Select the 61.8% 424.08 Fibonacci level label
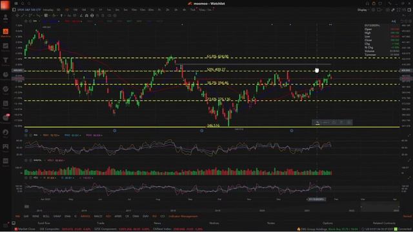 [x=218, y=56]
